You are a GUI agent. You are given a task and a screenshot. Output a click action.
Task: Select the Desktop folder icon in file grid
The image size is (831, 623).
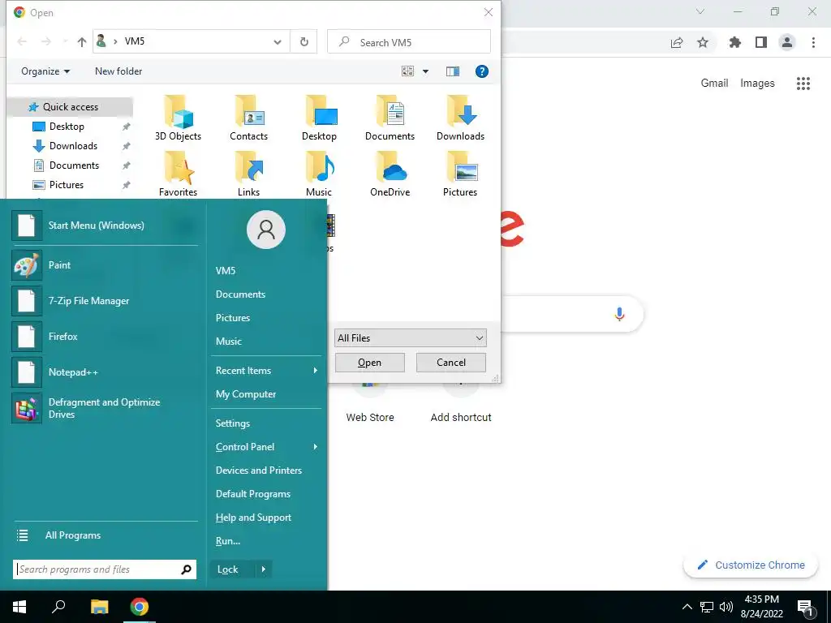point(319,118)
